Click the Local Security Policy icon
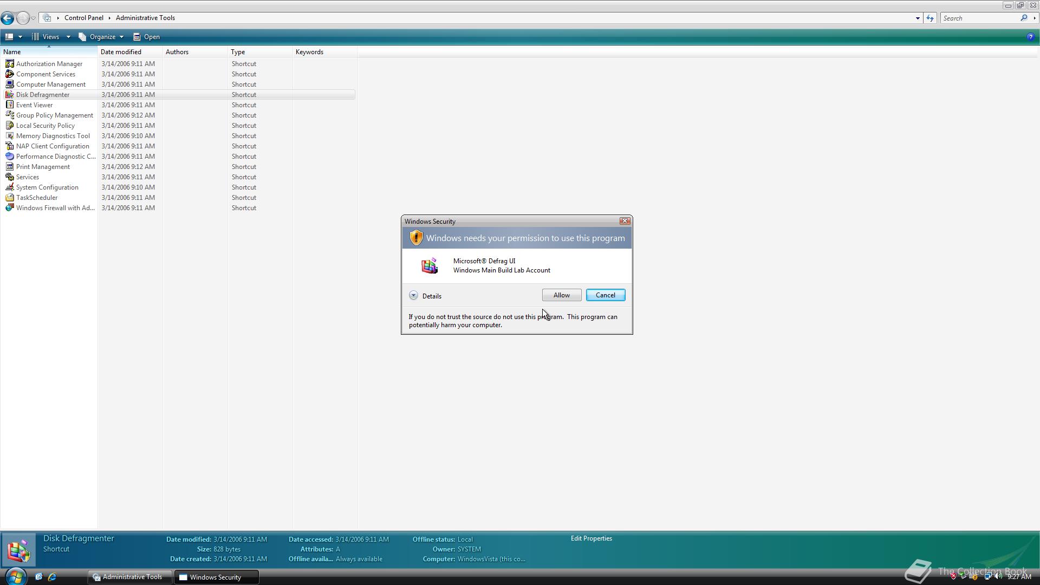Viewport: 1040px width, 585px height. (9, 125)
